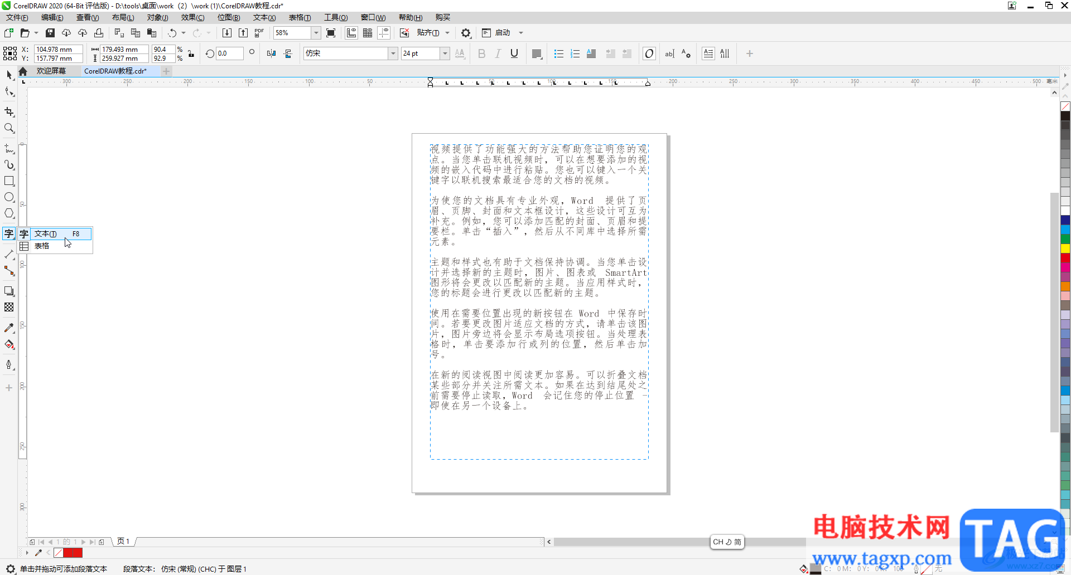The width and height of the screenshot is (1071, 575).
Task: Select the Drop Shadow tool
Action: tap(9, 291)
